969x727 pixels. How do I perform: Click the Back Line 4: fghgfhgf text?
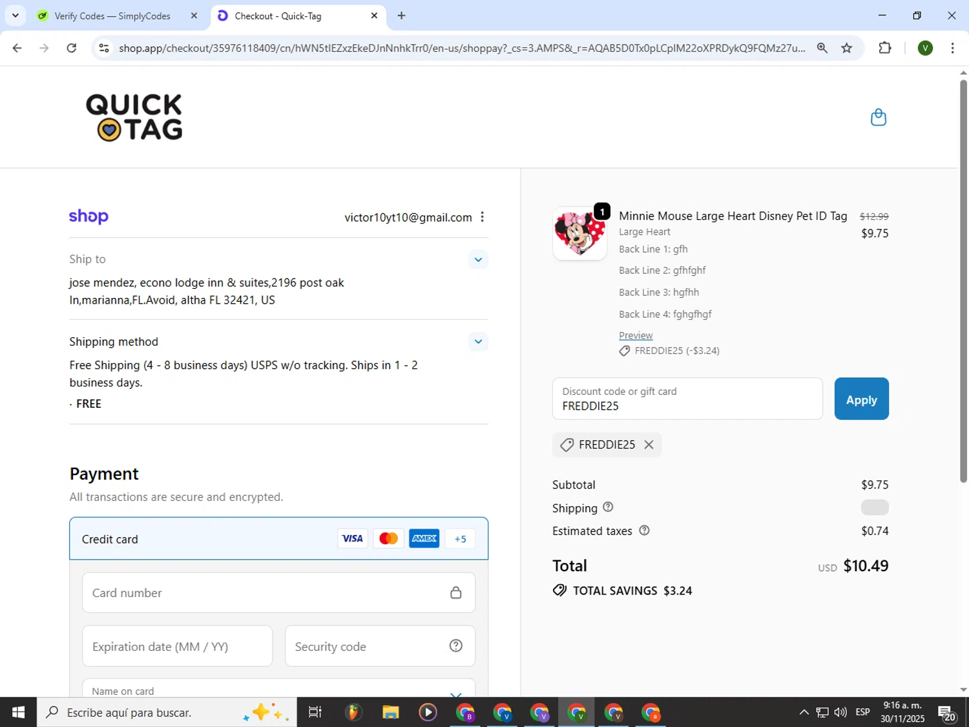click(665, 314)
